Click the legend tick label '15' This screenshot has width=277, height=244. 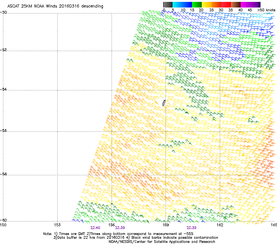point(192,10)
